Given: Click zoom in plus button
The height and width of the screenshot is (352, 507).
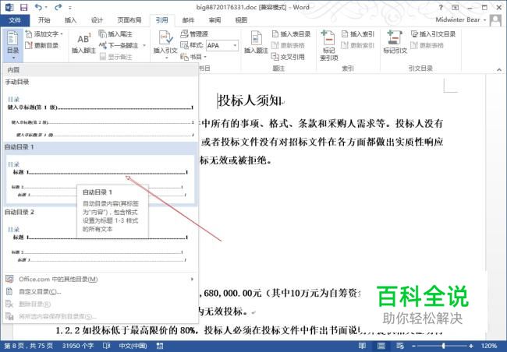Looking at the screenshot, I should (x=471, y=346).
